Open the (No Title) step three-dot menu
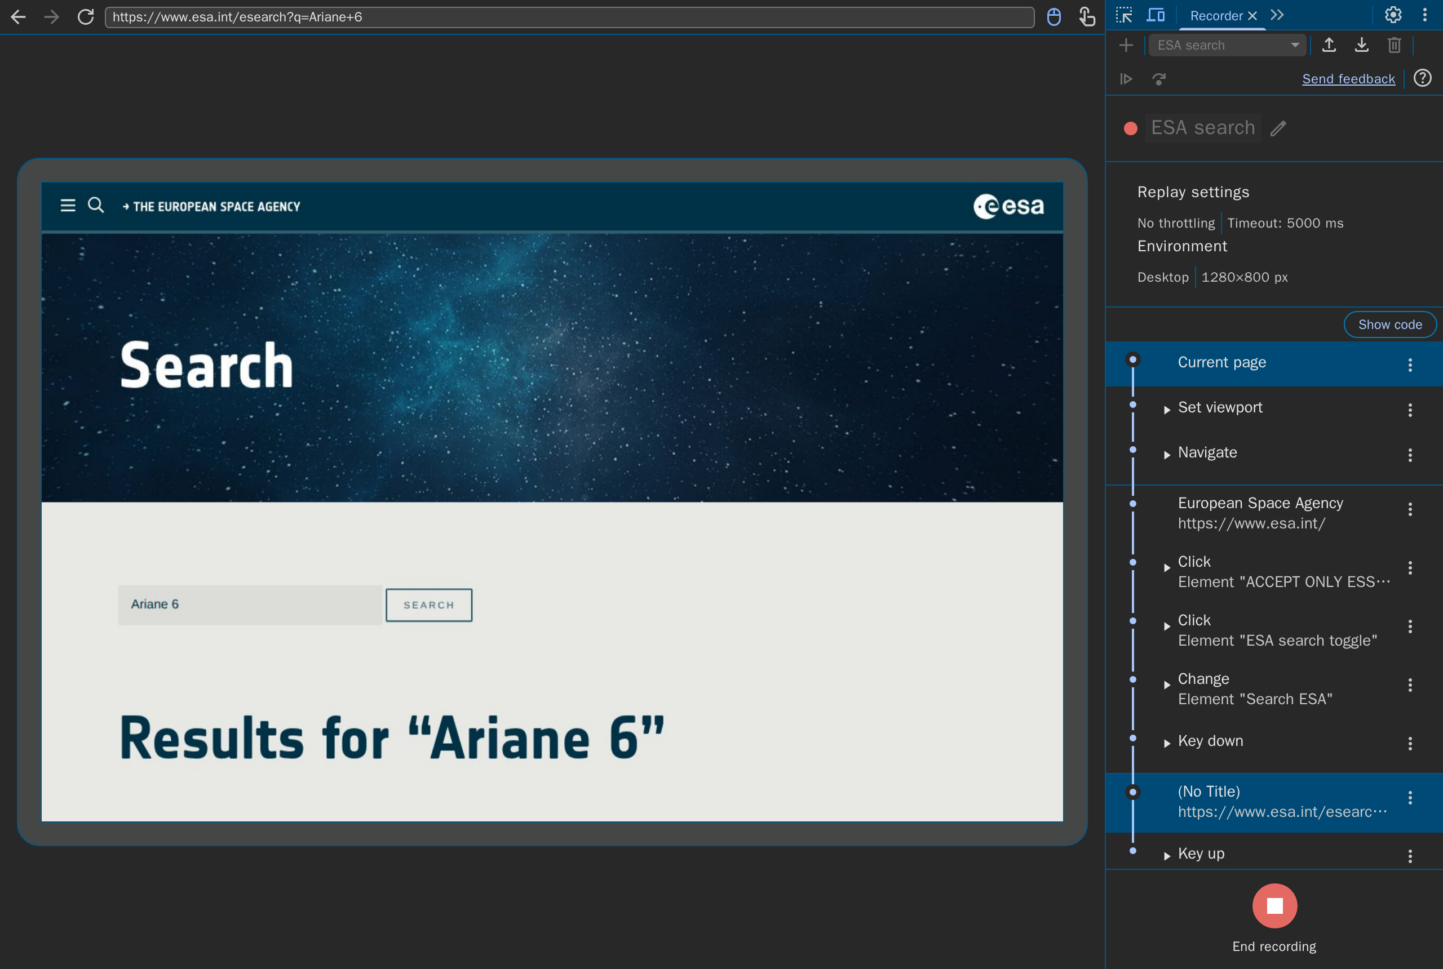 pos(1410,798)
